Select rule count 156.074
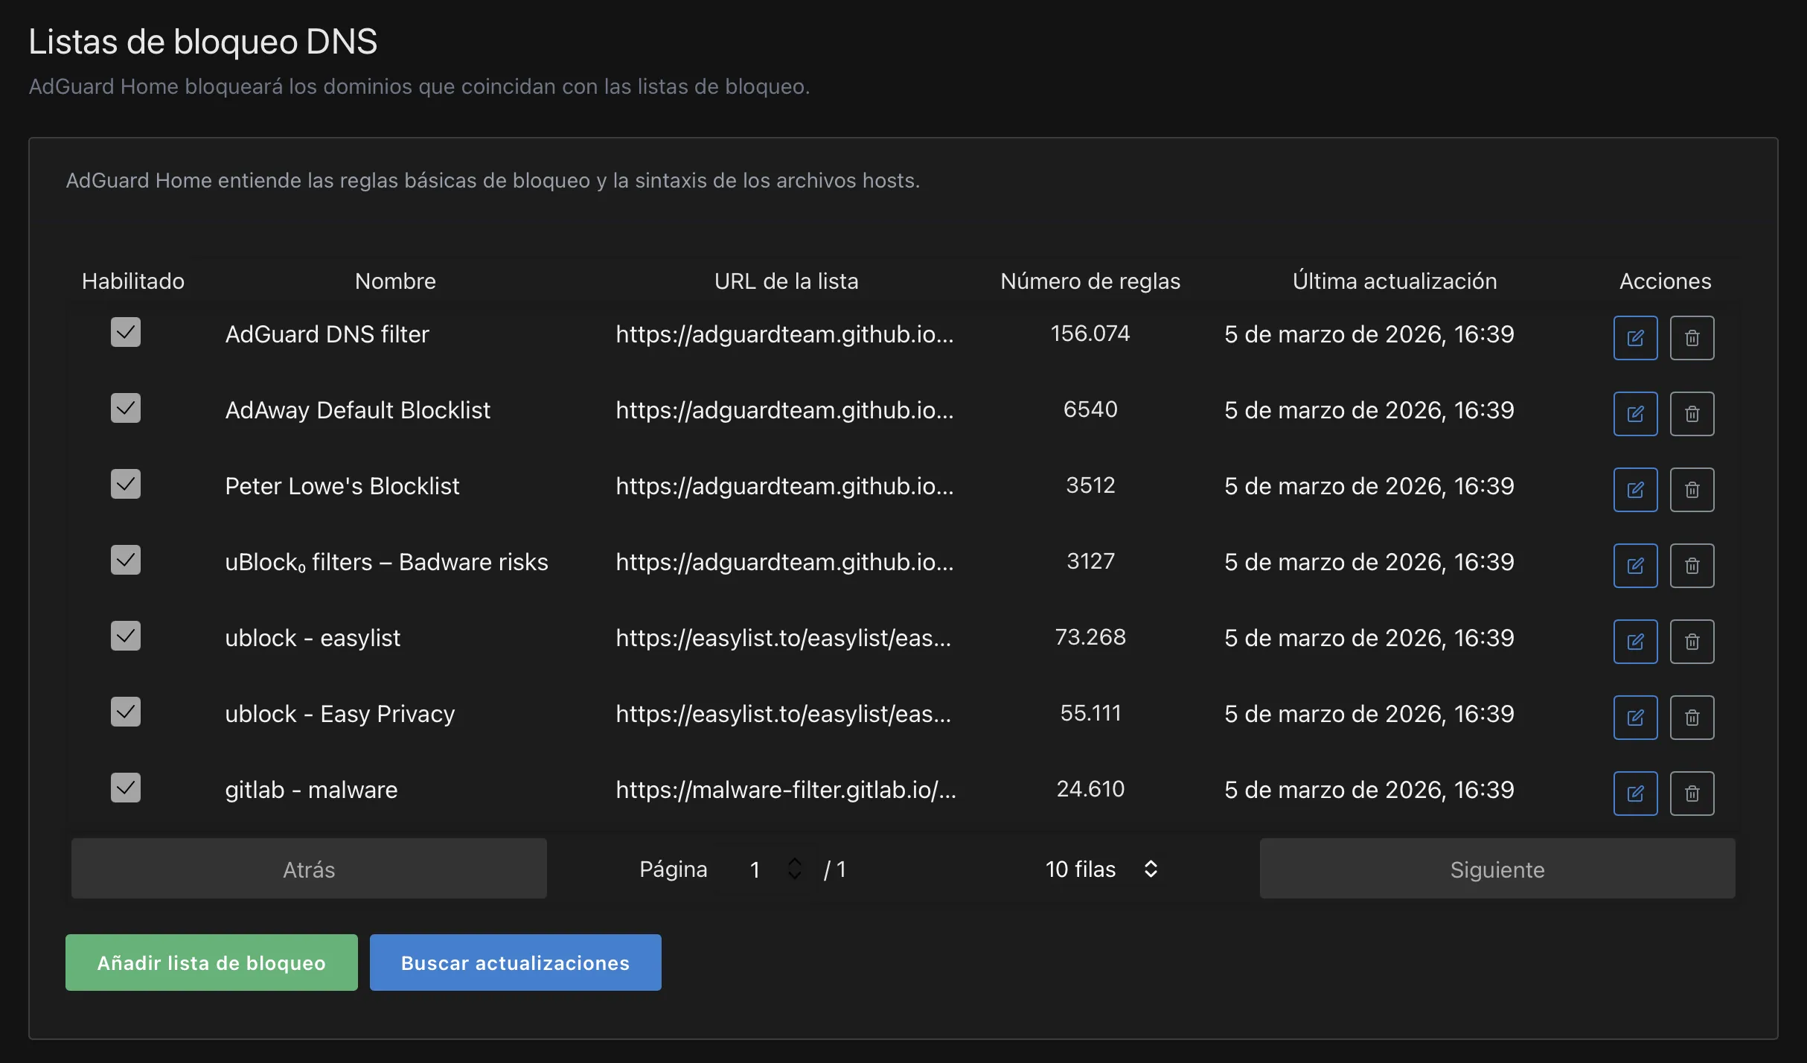 (x=1090, y=333)
